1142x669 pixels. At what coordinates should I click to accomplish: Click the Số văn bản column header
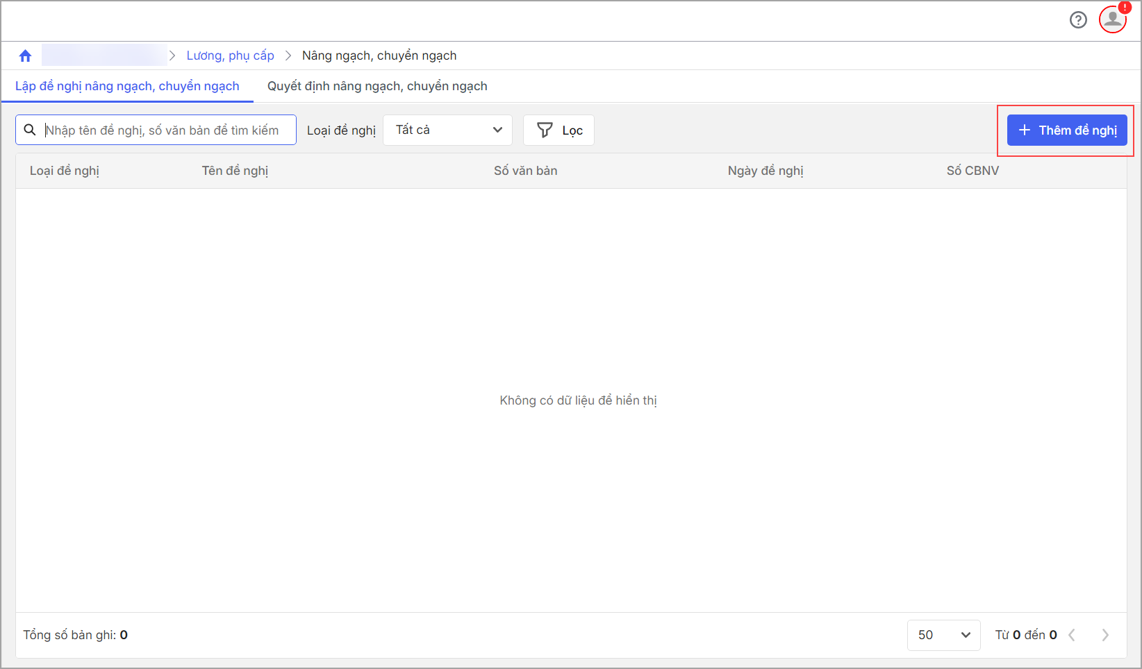(x=525, y=171)
